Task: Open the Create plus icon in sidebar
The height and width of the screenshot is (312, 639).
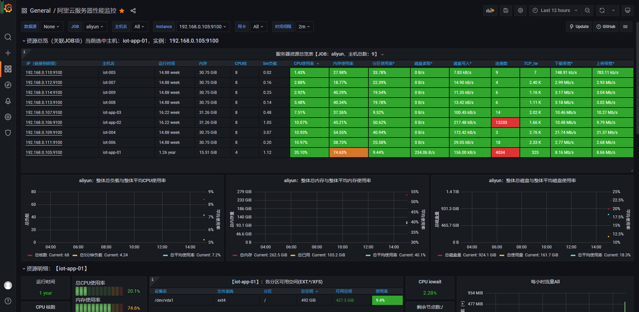Action: pos(8,53)
